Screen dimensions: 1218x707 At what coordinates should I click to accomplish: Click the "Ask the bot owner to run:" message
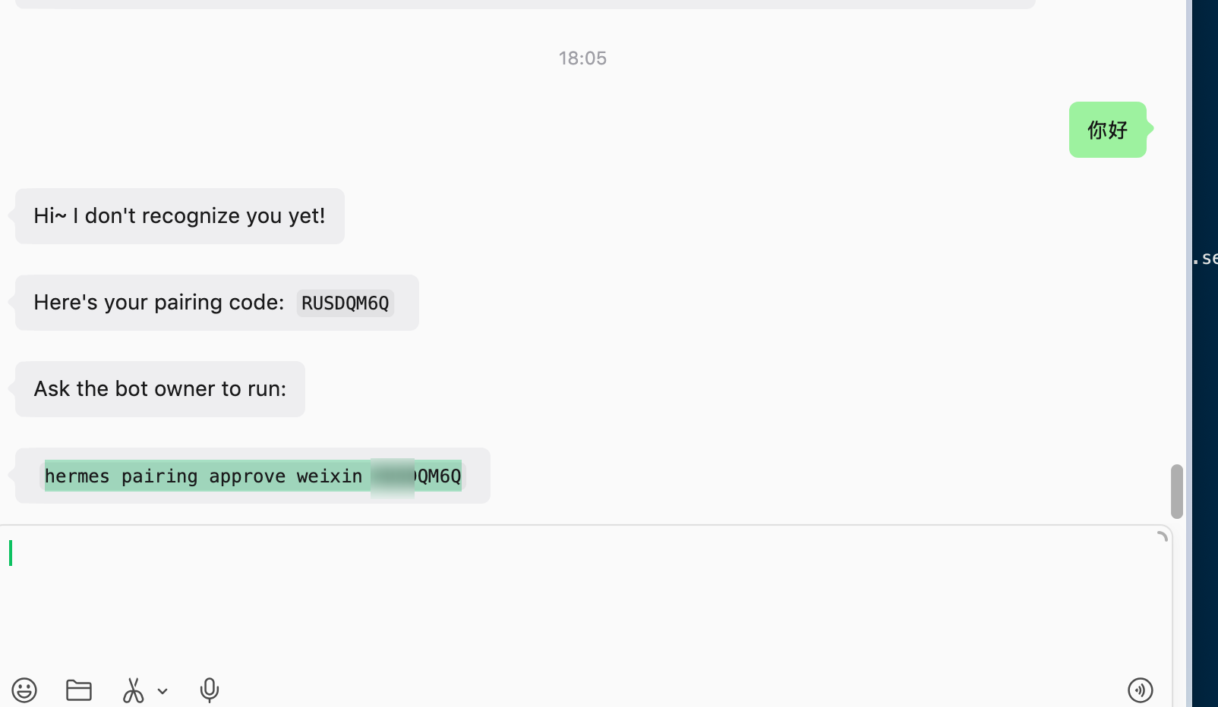coord(160,389)
